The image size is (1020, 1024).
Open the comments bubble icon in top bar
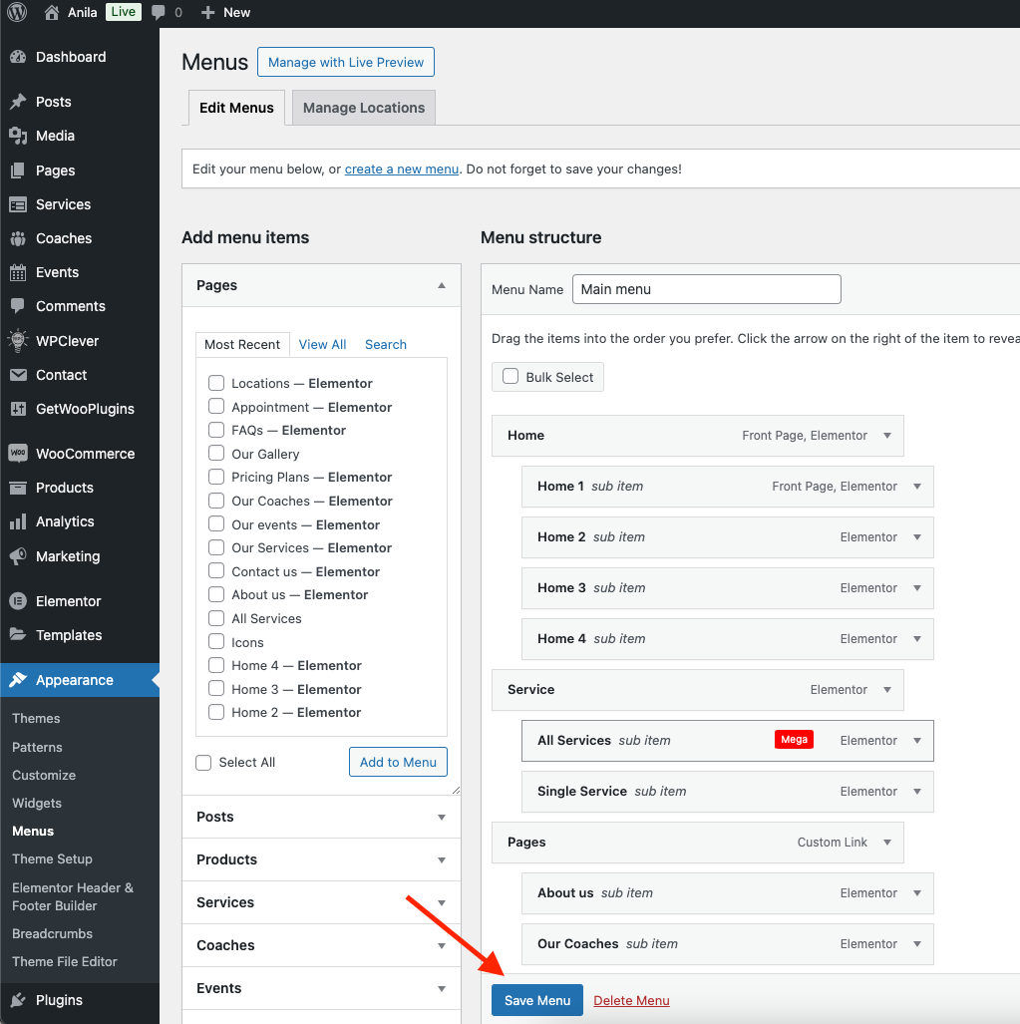point(160,13)
